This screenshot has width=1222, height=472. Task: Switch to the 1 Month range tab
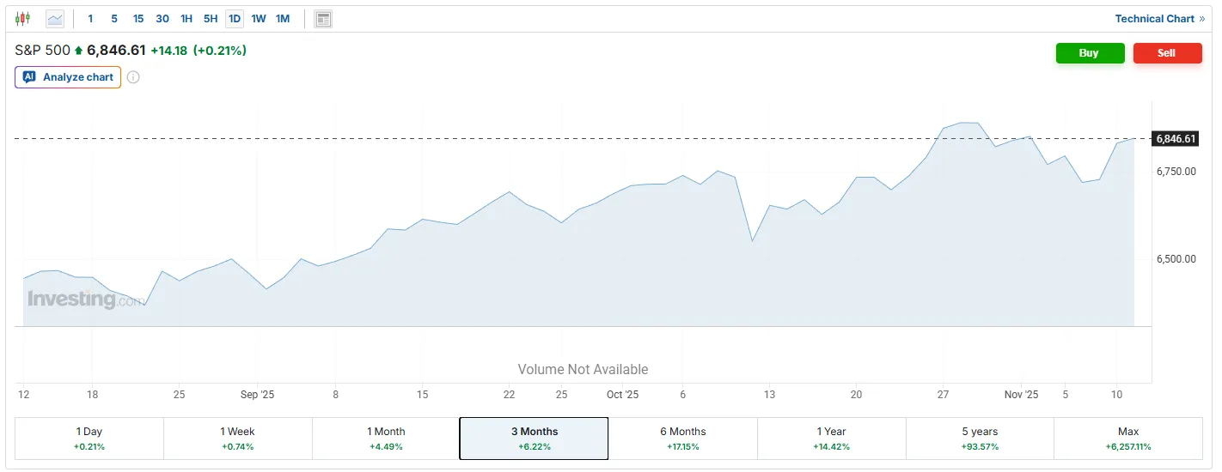click(x=386, y=439)
